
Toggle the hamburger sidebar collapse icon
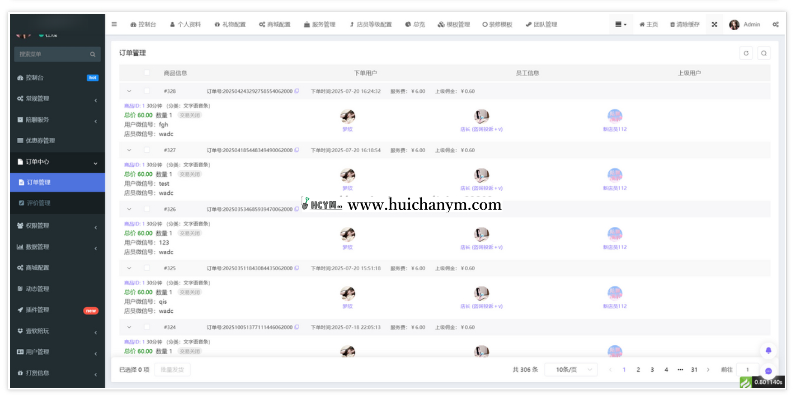[114, 24]
